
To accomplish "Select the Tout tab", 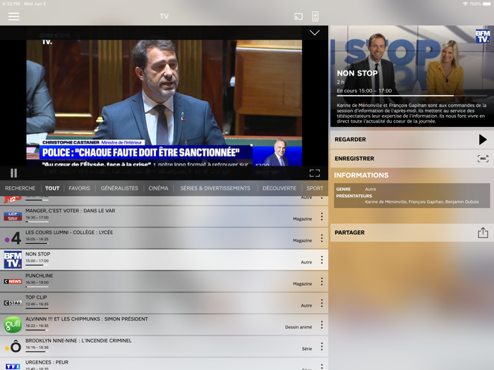I will 52,188.
